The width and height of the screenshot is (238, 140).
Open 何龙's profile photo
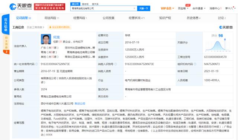[46, 39]
